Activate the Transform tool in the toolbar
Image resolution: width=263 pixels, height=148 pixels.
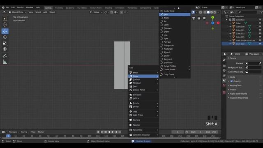pos(5,49)
